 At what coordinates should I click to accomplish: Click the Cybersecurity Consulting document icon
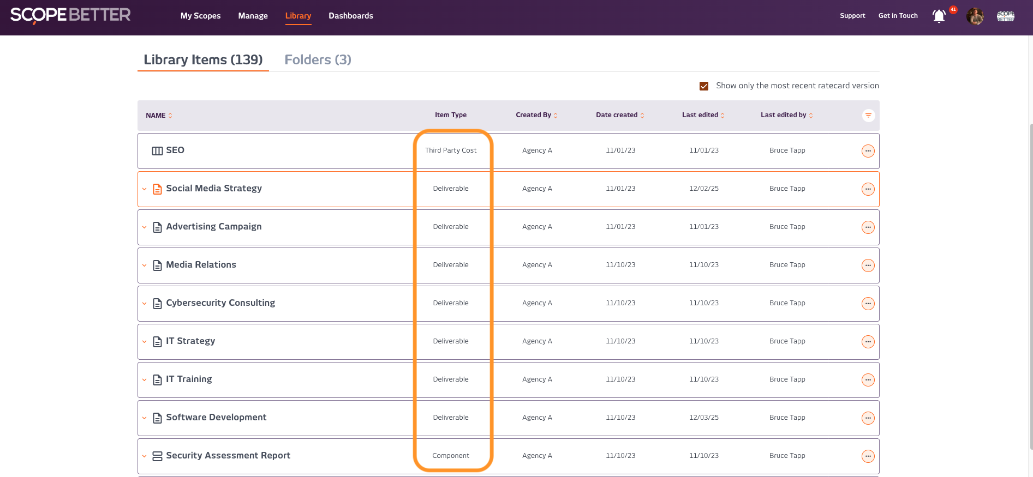(157, 304)
